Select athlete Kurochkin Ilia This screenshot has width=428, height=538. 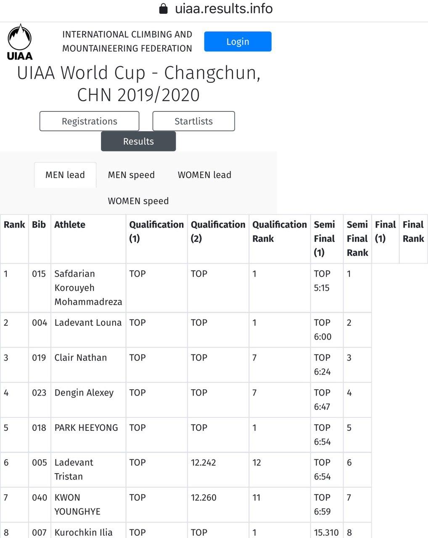[83, 532]
